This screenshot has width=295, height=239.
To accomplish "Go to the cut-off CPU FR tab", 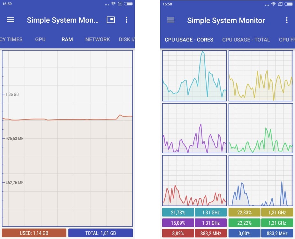I will coord(287,40).
